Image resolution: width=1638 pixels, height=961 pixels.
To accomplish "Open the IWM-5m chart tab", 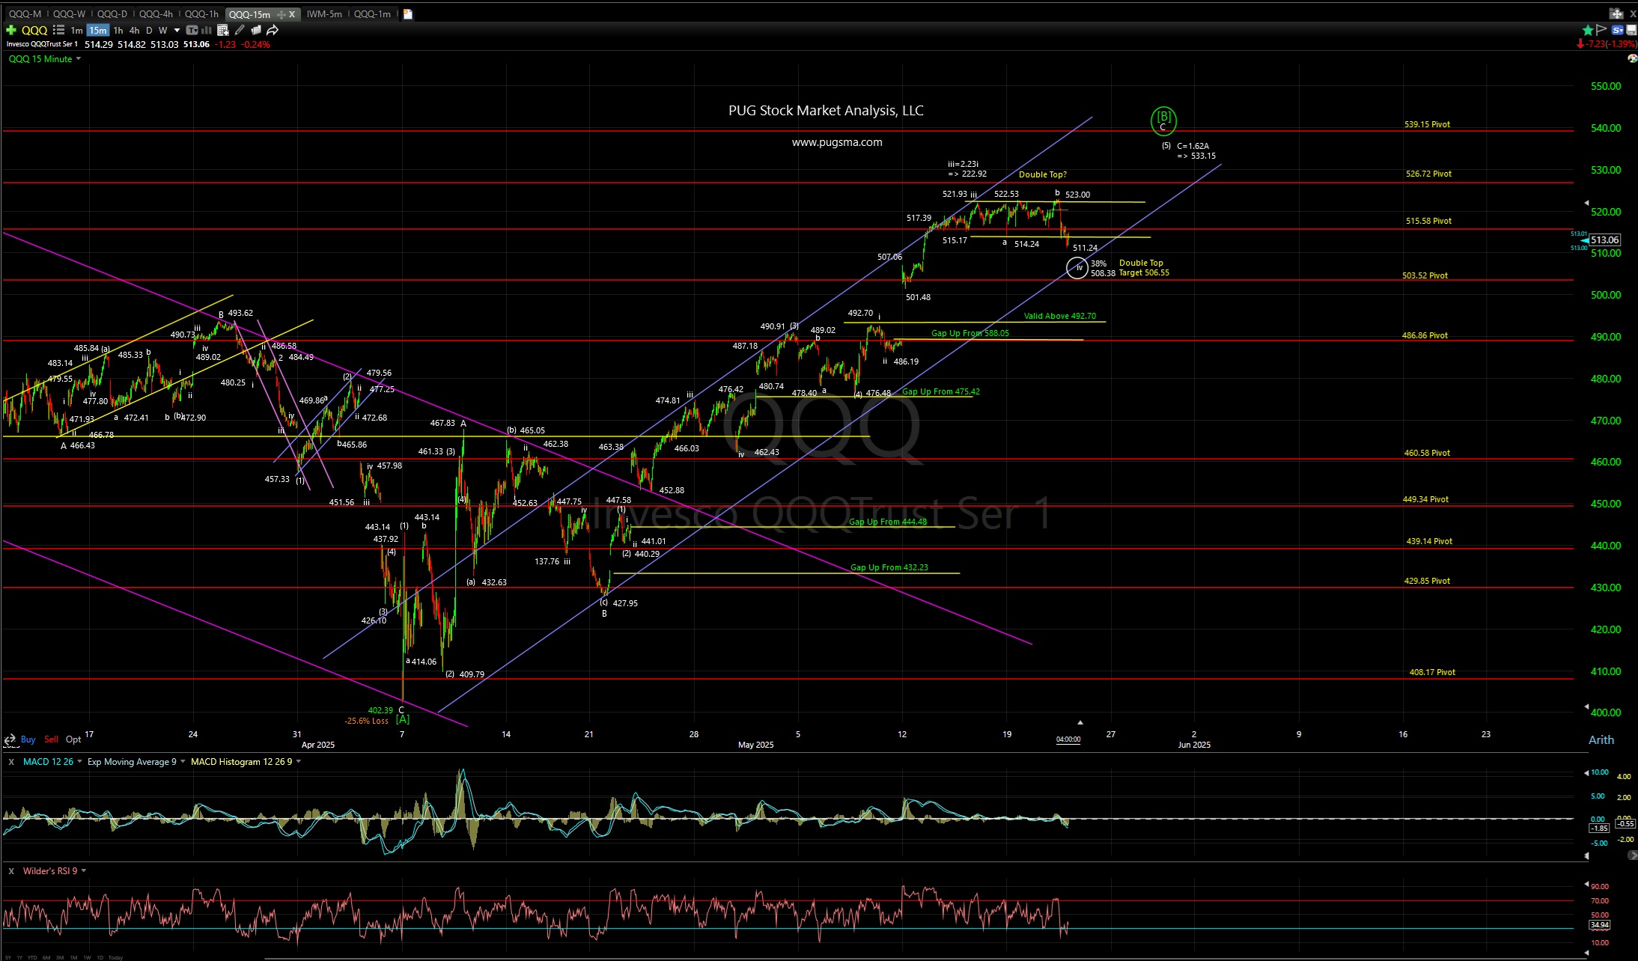I will (x=323, y=13).
